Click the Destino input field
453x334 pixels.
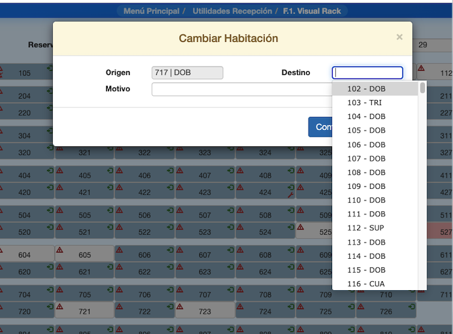(367, 73)
